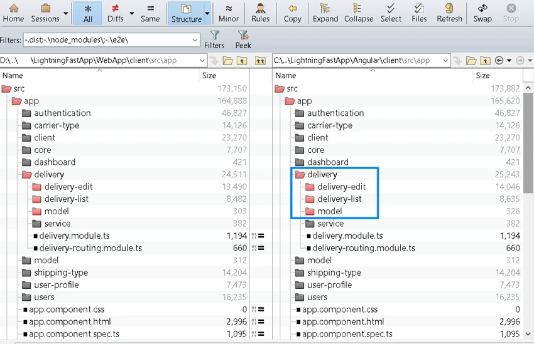
Task: Toggle the Peek filter button
Action: [243, 39]
